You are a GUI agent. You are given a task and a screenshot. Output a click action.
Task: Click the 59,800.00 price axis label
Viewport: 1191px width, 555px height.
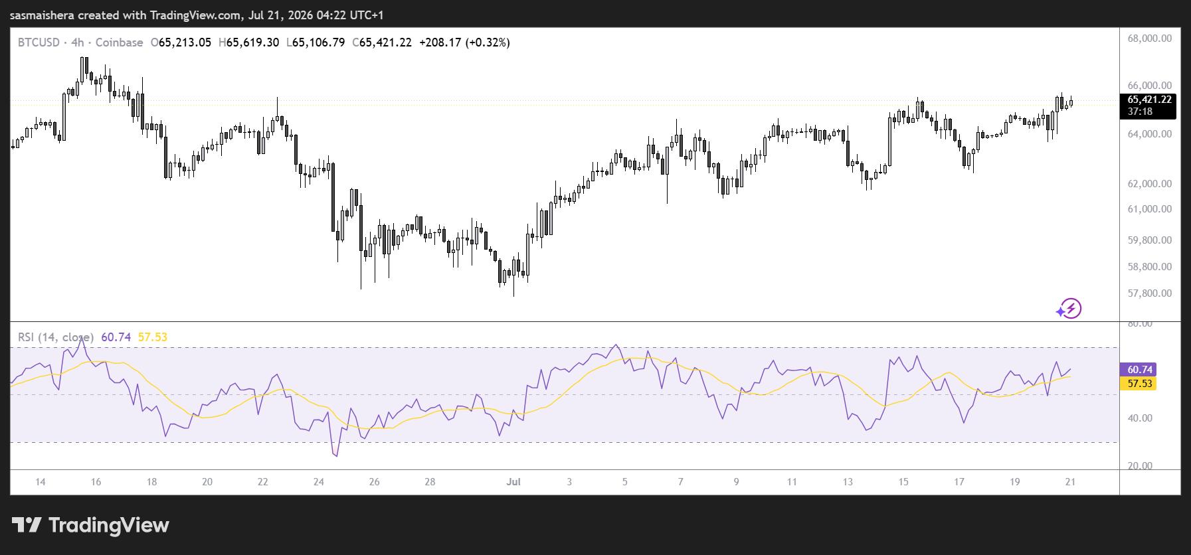pos(1150,240)
